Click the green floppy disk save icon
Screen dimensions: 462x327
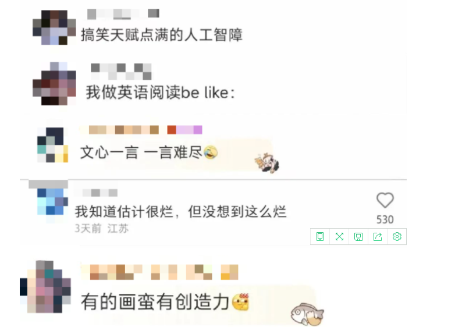click(358, 237)
